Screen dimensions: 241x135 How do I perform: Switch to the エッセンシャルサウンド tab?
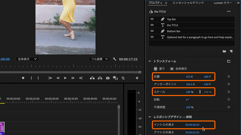(188, 3)
